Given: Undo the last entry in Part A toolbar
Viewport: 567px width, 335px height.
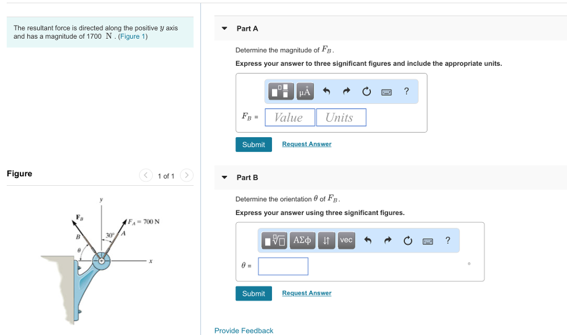Looking at the screenshot, I should tap(326, 91).
